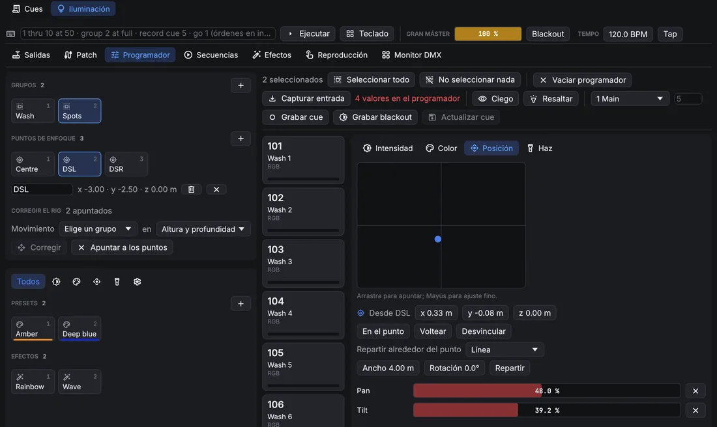The height and width of the screenshot is (427, 717).
Task: Click the Pan 48.0 % slider bar
Action: [547, 391]
